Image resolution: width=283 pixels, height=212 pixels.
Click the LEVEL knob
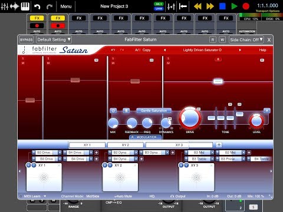click(x=256, y=121)
